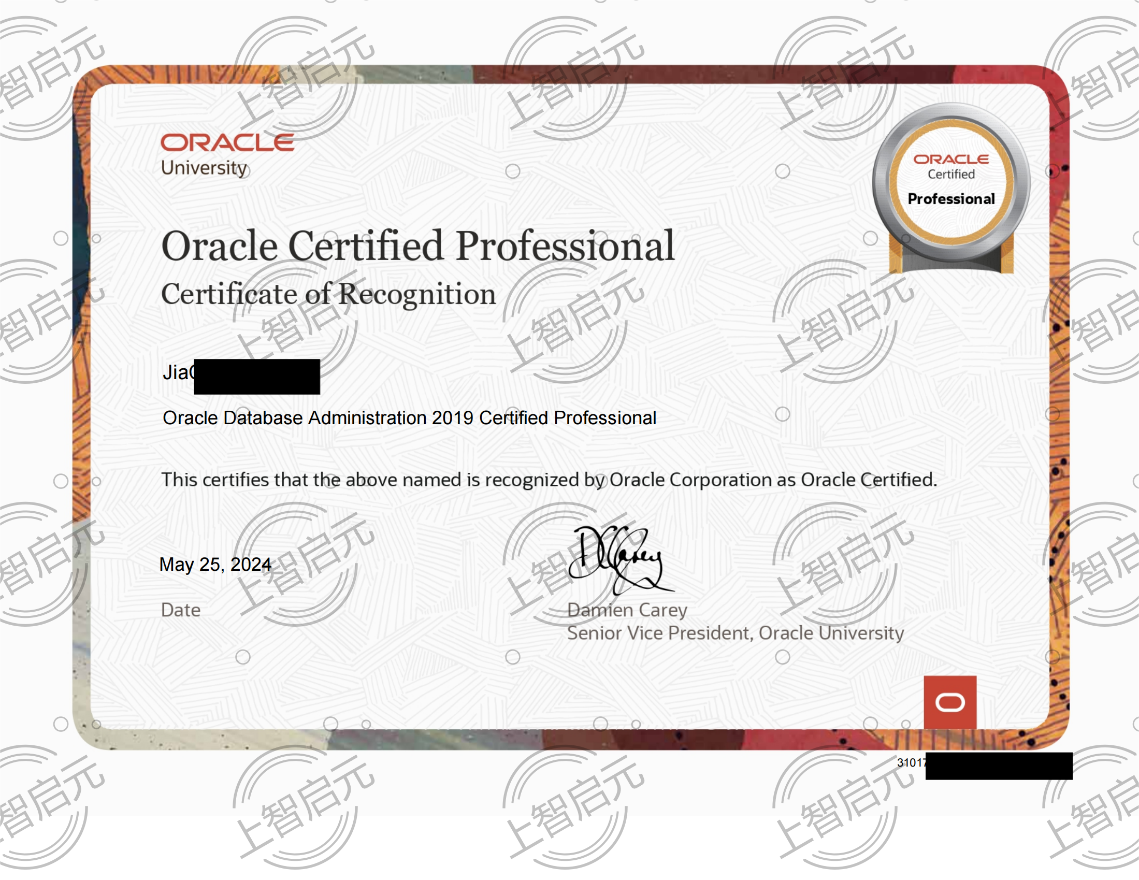The image size is (1139, 880).
Task: Click the printed name 'Damien Carey'
Action: pyautogui.click(x=627, y=610)
